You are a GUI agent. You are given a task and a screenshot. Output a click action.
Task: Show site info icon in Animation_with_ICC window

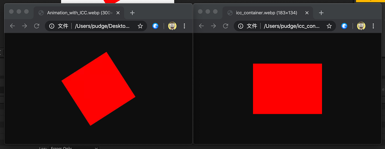point(51,26)
